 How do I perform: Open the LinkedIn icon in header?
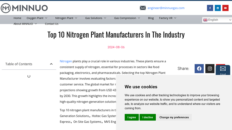point(218,8)
